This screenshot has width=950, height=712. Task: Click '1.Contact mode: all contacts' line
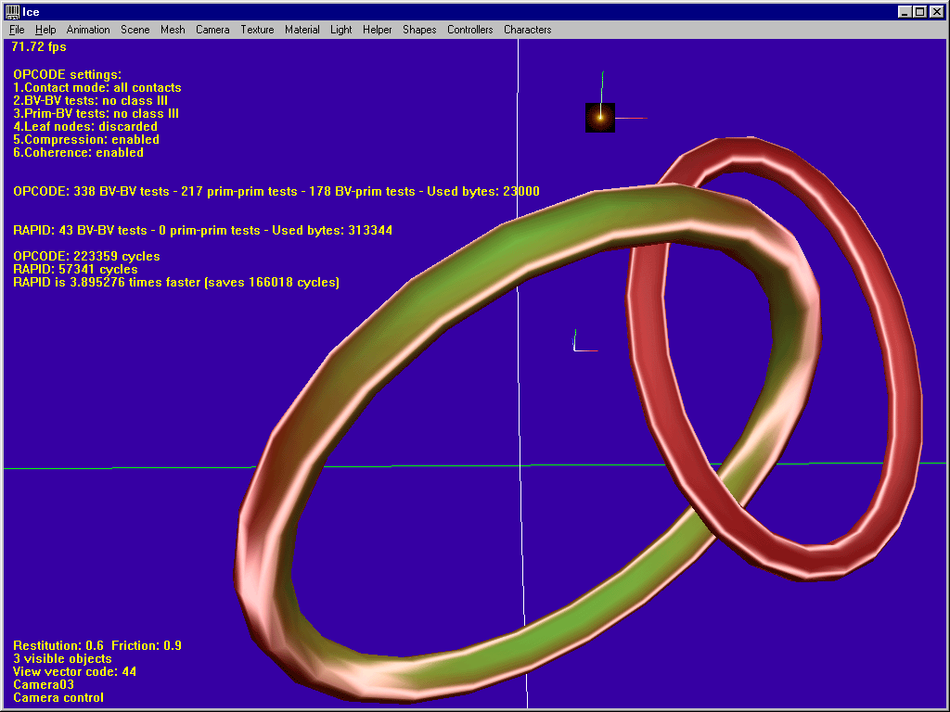pyautogui.click(x=96, y=88)
